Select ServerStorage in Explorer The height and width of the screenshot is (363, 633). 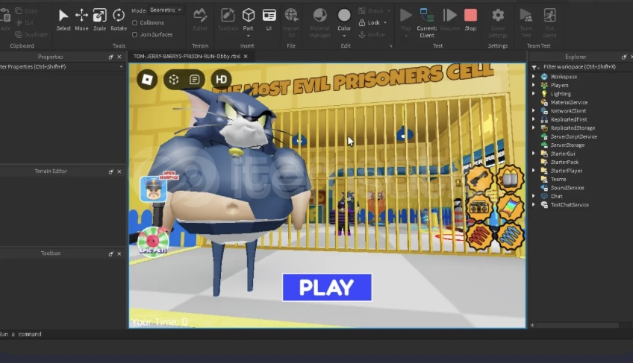click(x=567, y=145)
